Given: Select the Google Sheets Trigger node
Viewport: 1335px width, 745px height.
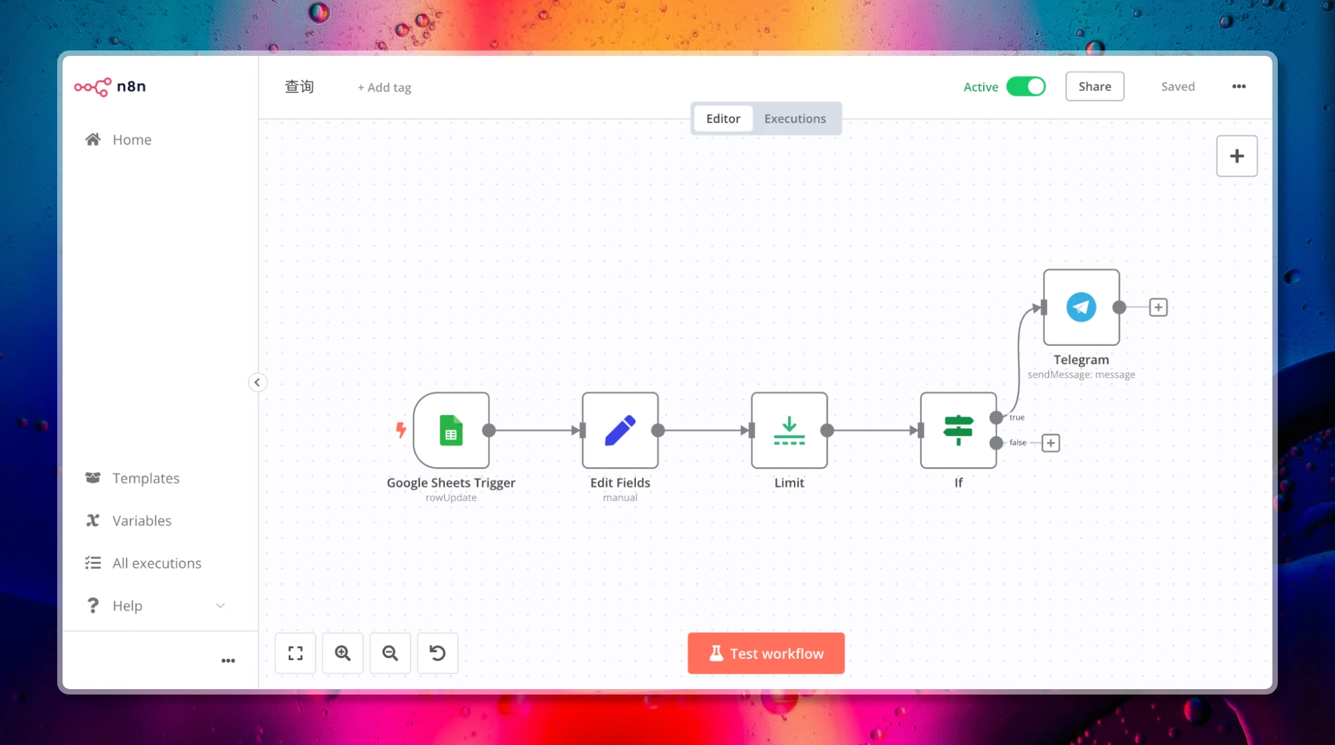Looking at the screenshot, I should (x=451, y=431).
